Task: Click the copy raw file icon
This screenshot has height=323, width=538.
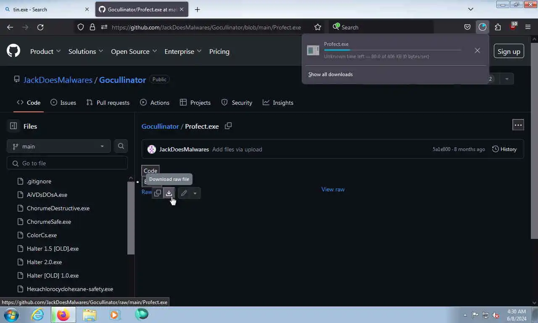Action: [x=158, y=193]
